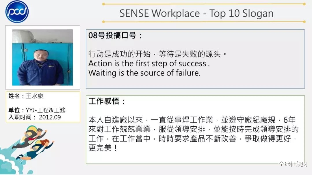
Task: Click the 08号投搞口号 heading
Action: pos(115,35)
